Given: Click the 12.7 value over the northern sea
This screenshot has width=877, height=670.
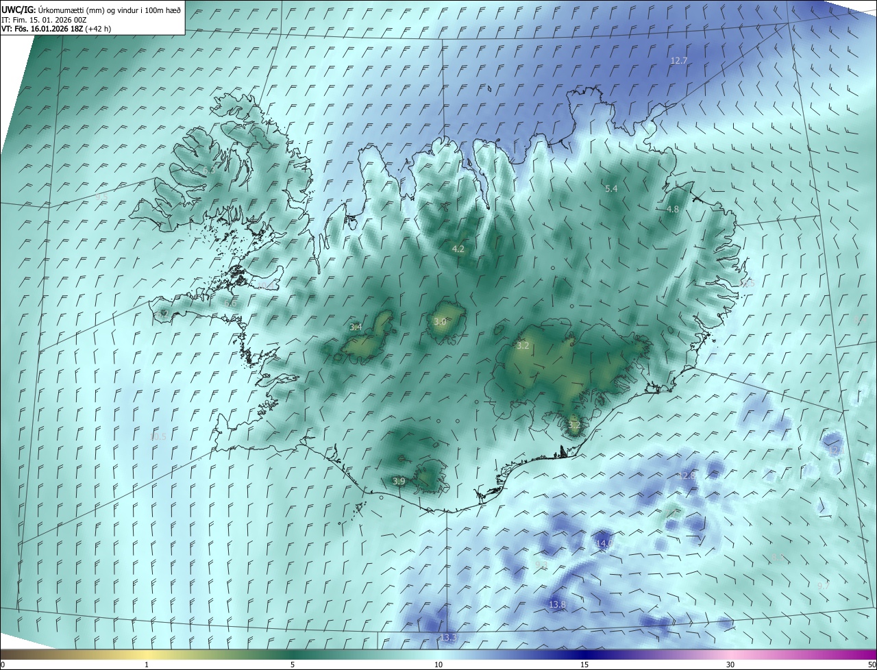Looking at the screenshot, I should [x=678, y=61].
